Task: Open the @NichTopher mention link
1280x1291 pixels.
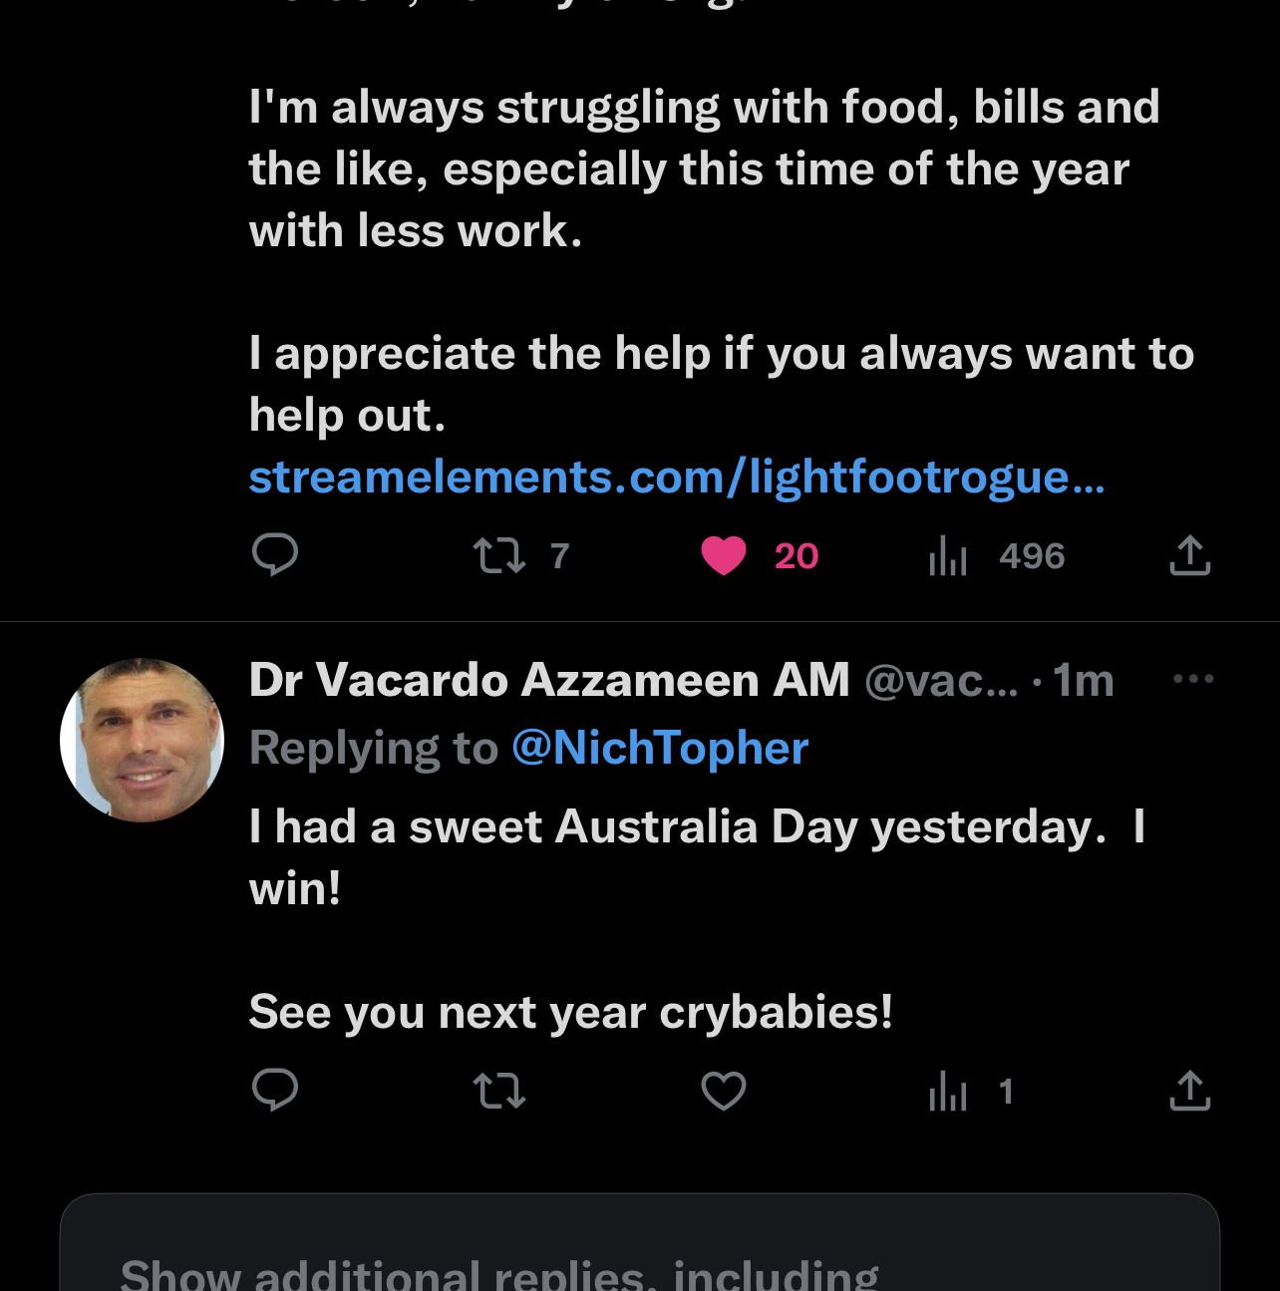Action: click(x=660, y=748)
